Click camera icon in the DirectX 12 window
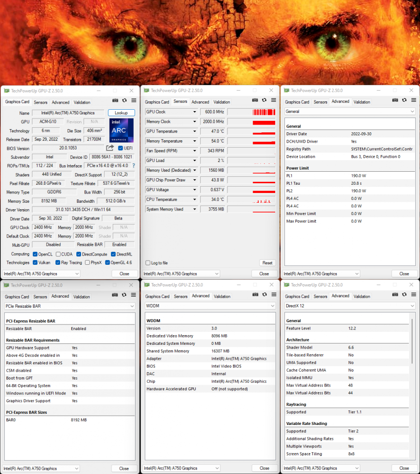Screen dimensions: 420x474 395,294
